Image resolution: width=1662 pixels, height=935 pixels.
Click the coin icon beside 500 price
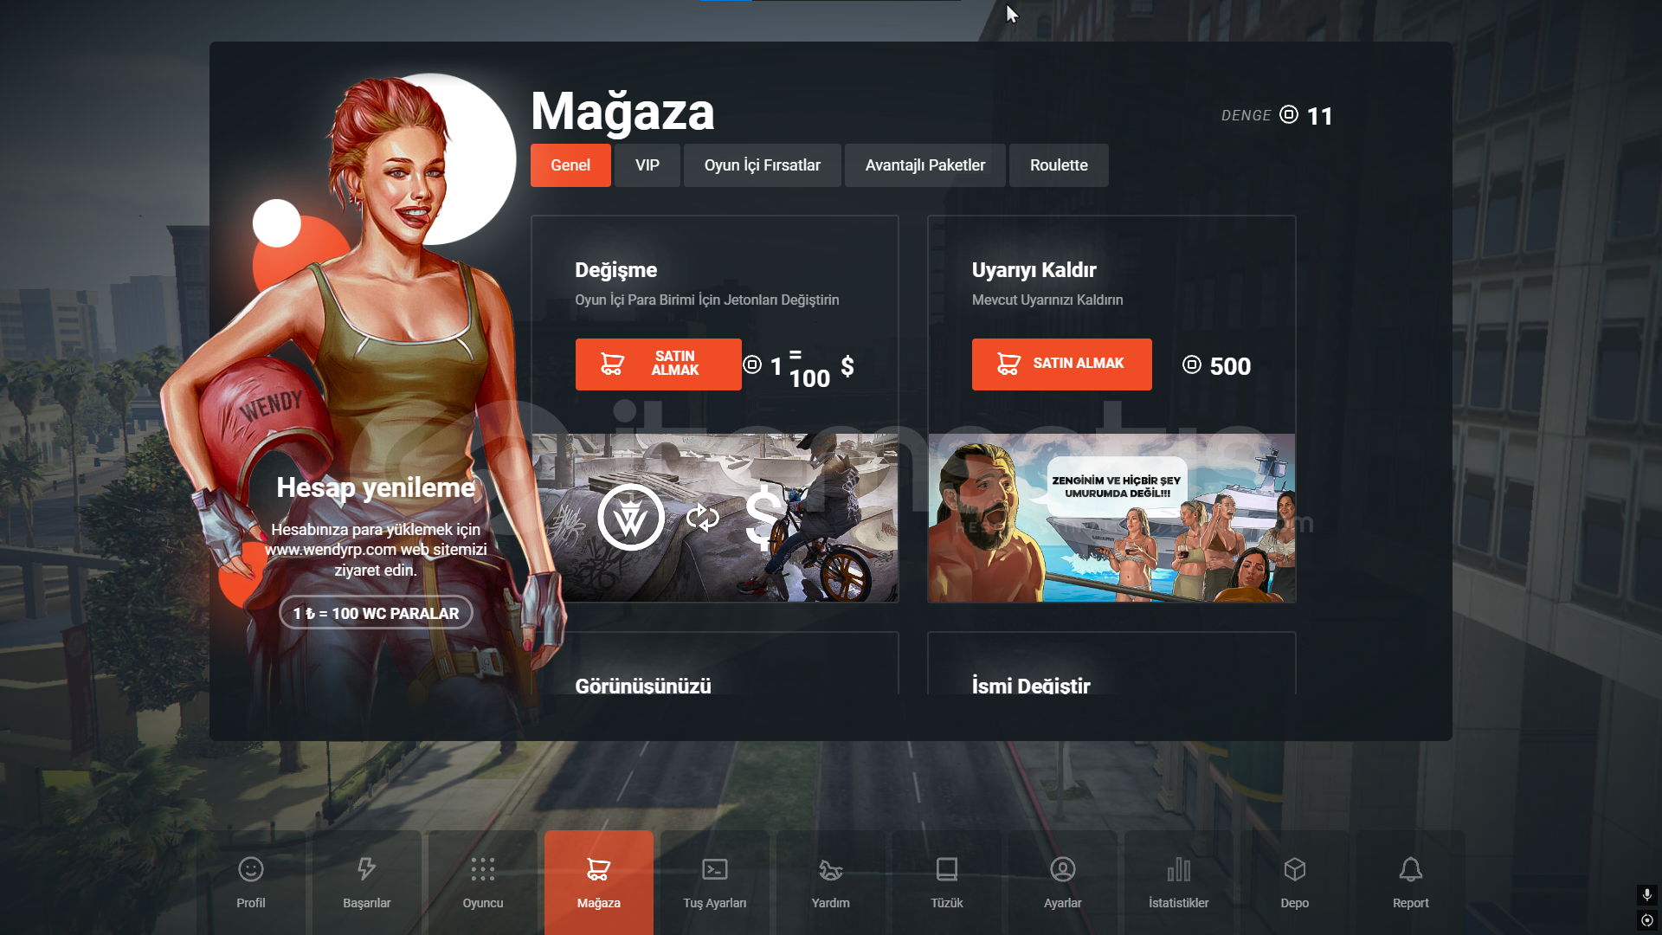pyautogui.click(x=1192, y=365)
